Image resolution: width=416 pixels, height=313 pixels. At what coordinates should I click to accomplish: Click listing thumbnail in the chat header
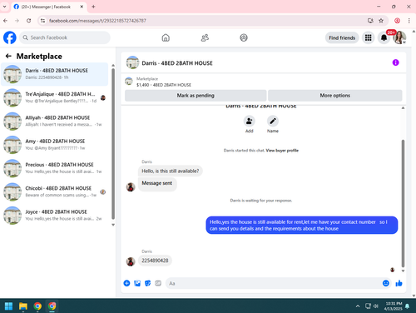pyautogui.click(x=132, y=62)
